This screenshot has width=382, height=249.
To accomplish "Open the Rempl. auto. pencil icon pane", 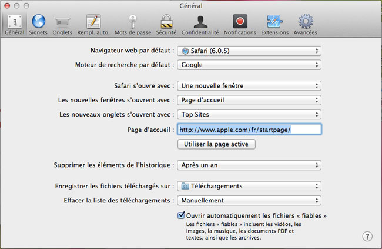I will 93,25.
